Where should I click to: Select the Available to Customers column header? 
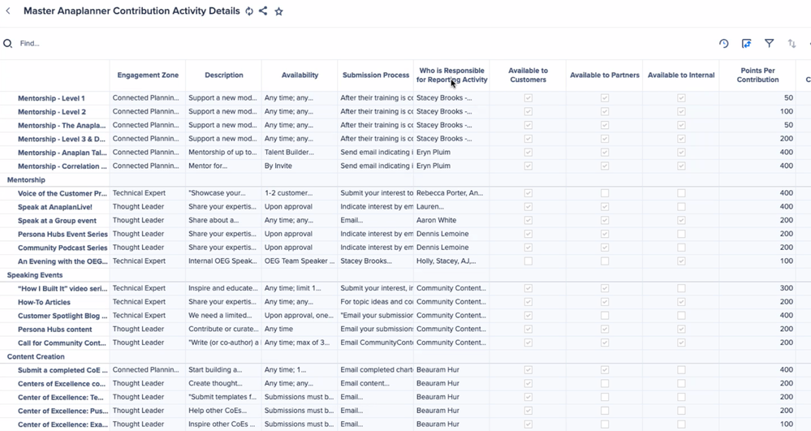click(x=528, y=75)
